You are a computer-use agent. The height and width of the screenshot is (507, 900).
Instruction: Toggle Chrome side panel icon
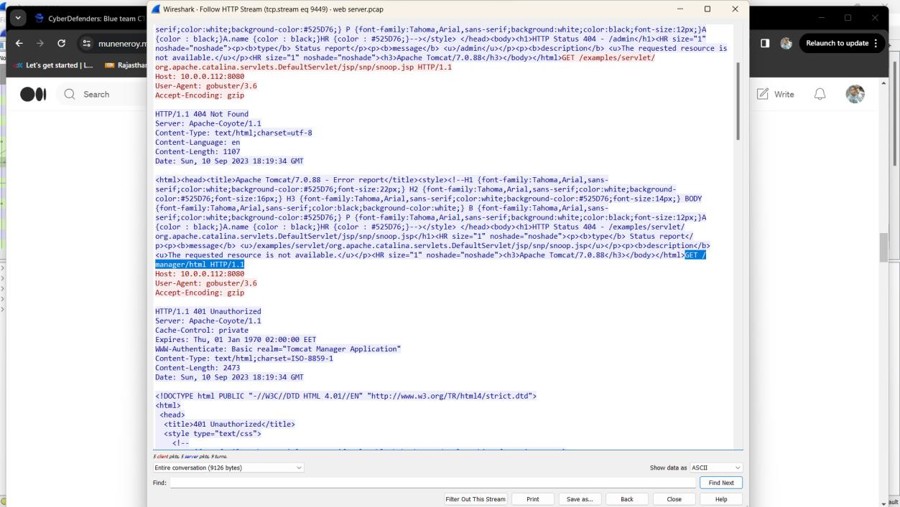pyautogui.click(x=766, y=43)
